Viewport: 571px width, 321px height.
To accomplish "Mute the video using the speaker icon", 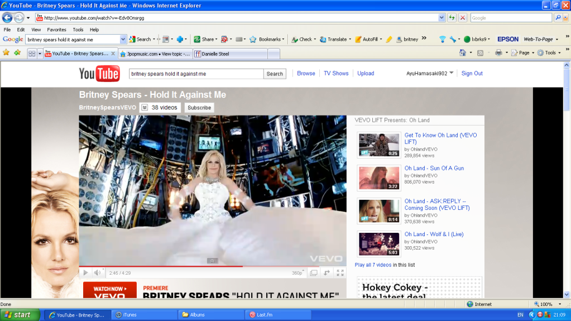I will [x=97, y=272].
